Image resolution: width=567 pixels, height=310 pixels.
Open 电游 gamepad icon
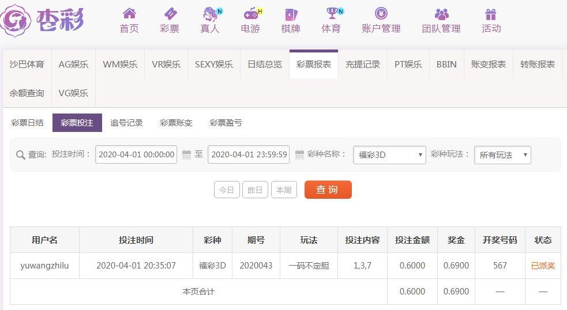[250, 14]
